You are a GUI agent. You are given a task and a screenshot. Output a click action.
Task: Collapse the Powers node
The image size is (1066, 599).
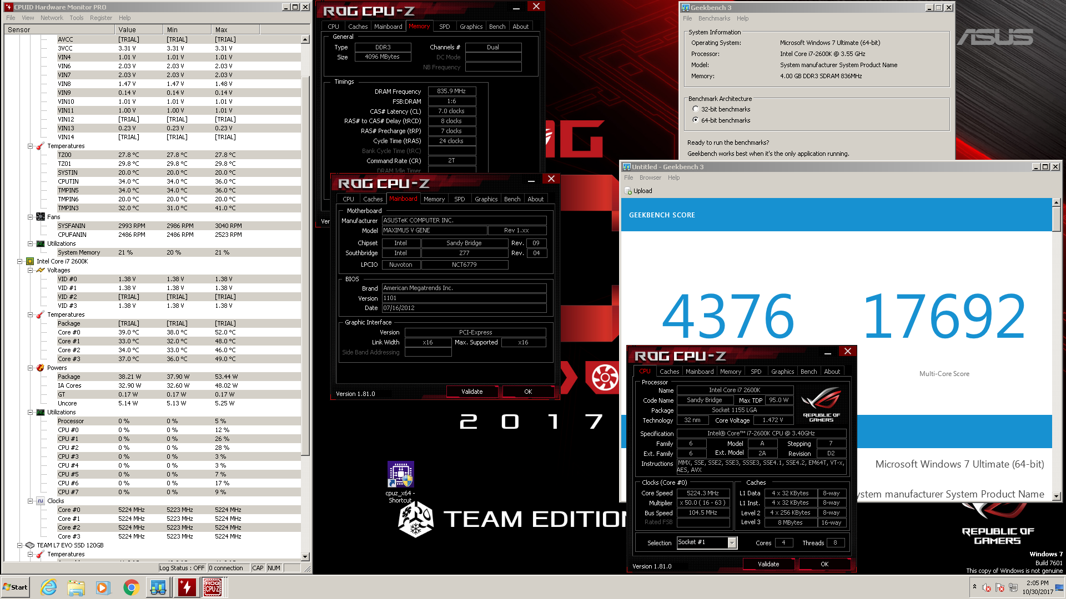coord(31,368)
